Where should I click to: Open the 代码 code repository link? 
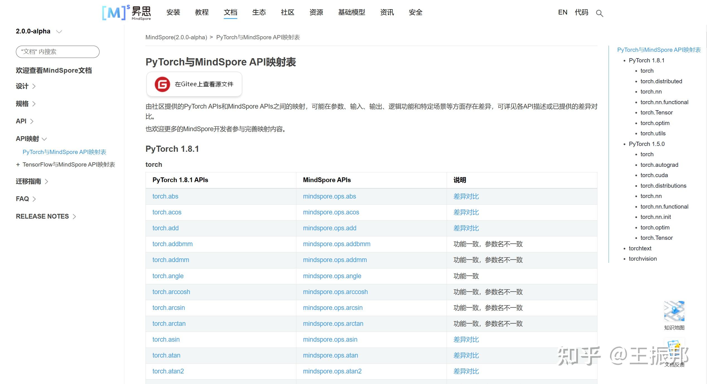pos(582,12)
